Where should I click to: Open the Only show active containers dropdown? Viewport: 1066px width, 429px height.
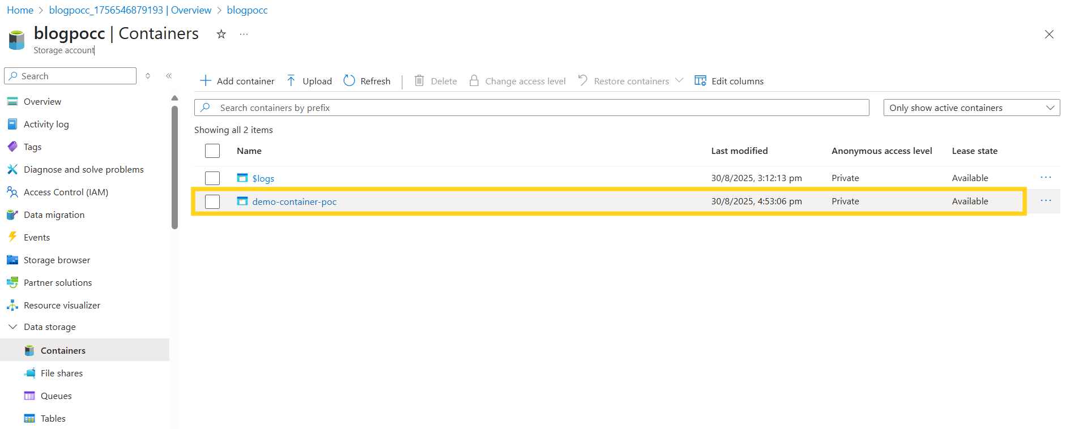pos(972,108)
